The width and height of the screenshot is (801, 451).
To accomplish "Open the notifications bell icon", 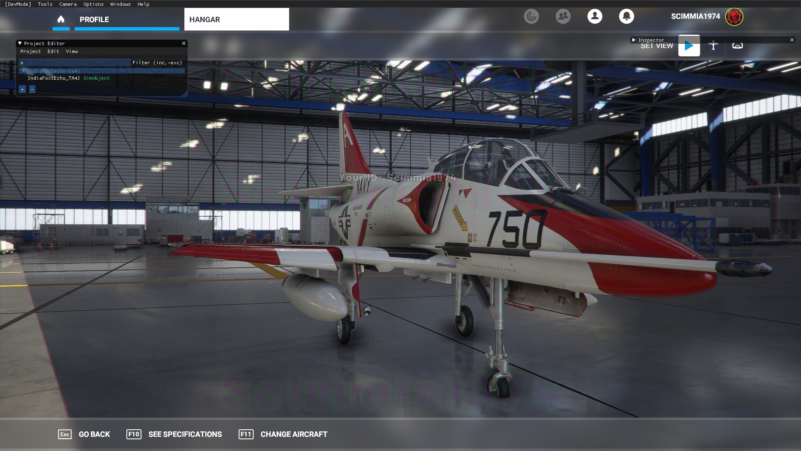I will (626, 16).
